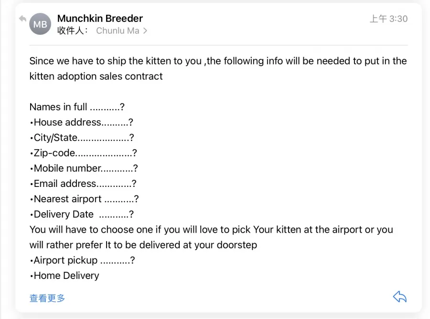Click the gray replied-indicator arrow beside avatar

pos(22,19)
